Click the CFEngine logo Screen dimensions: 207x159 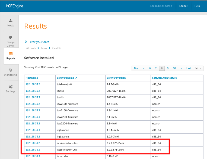point(14,6)
